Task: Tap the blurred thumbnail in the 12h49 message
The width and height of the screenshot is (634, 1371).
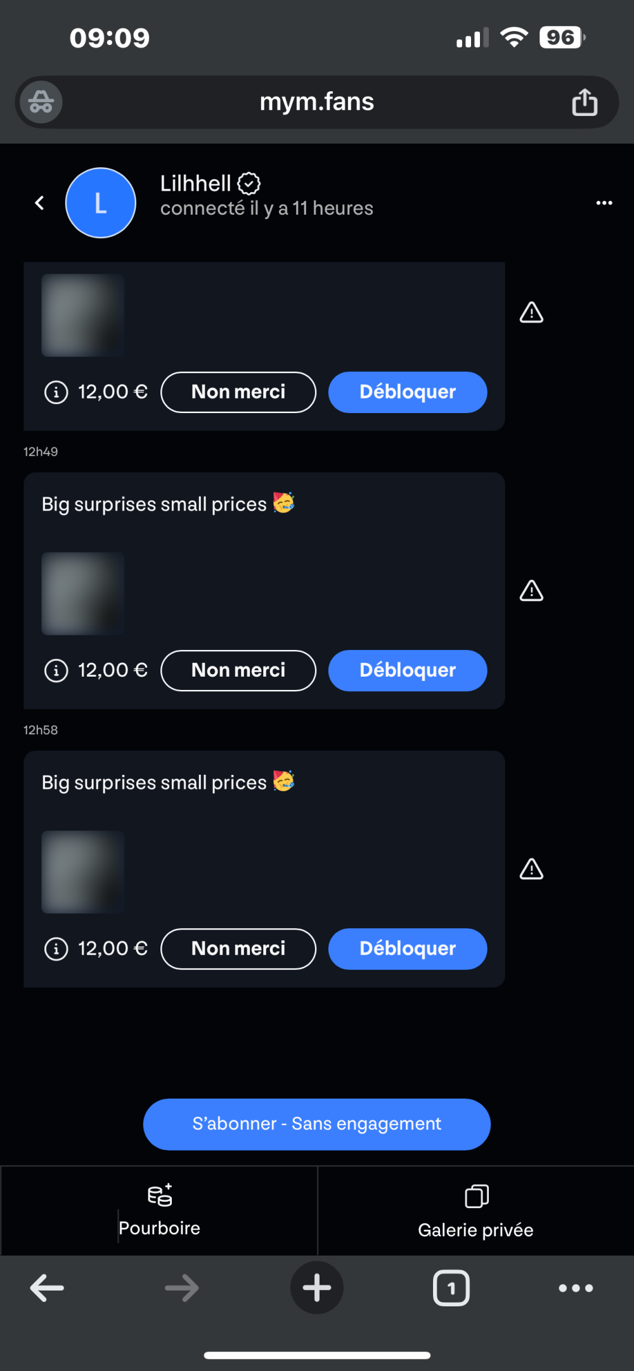Action: (82, 594)
